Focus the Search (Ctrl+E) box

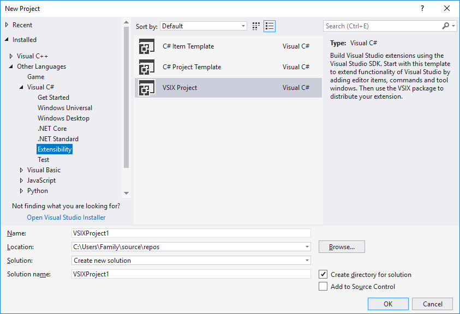pyautogui.click(x=381, y=26)
